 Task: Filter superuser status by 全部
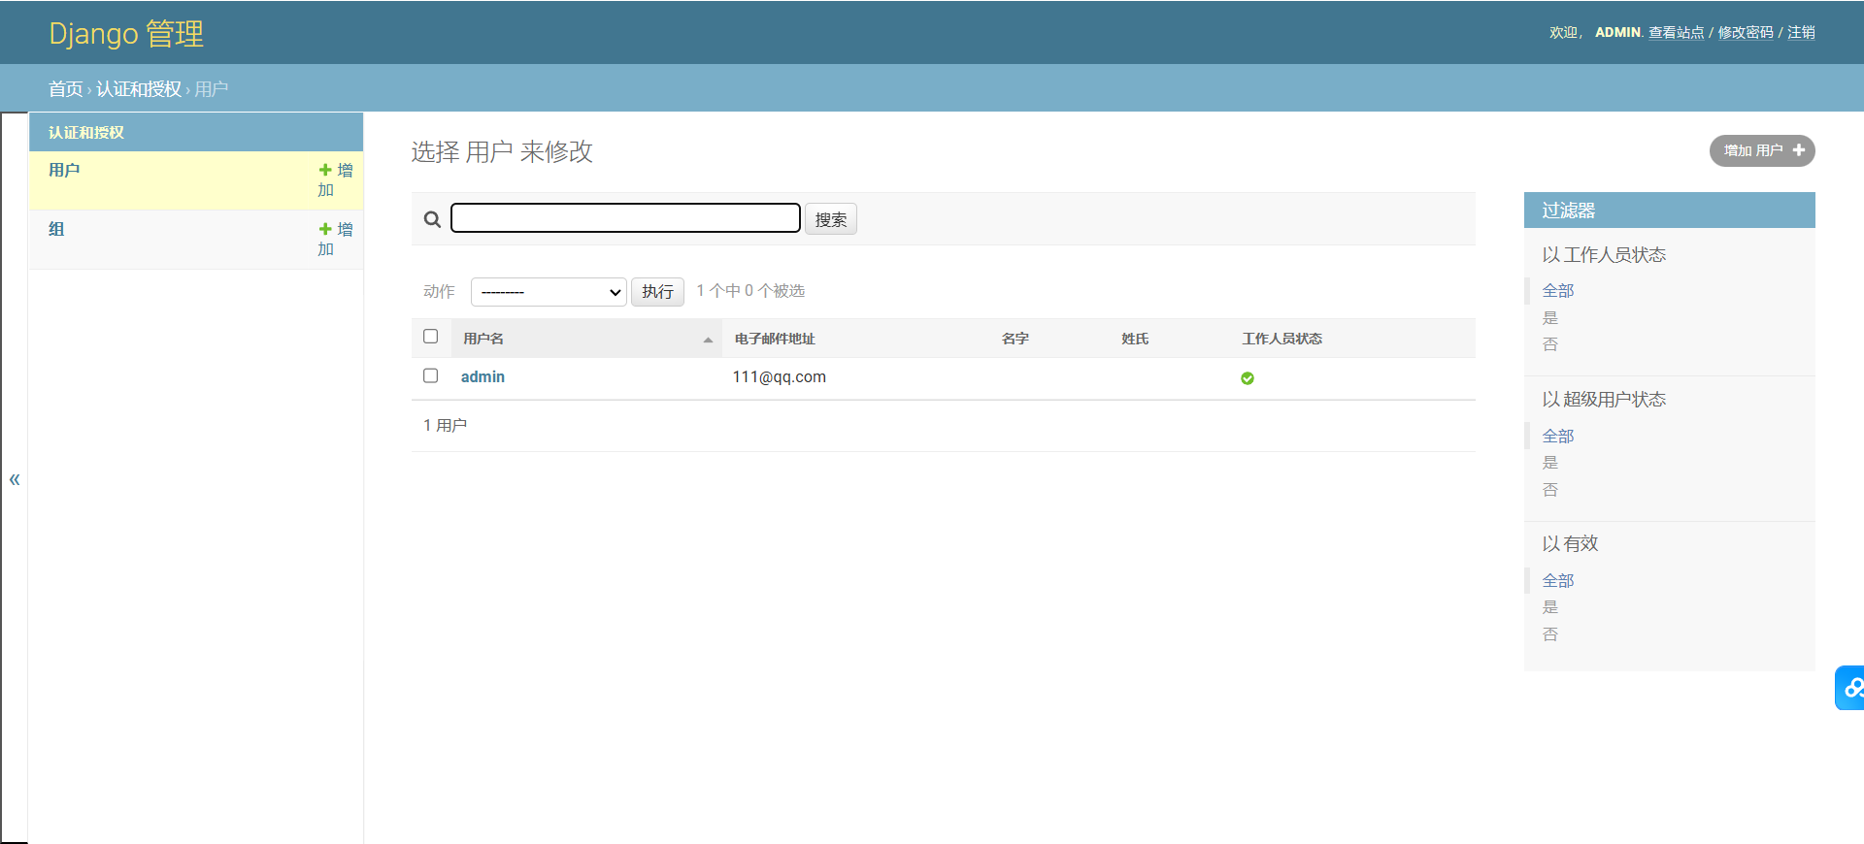coord(1558,437)
